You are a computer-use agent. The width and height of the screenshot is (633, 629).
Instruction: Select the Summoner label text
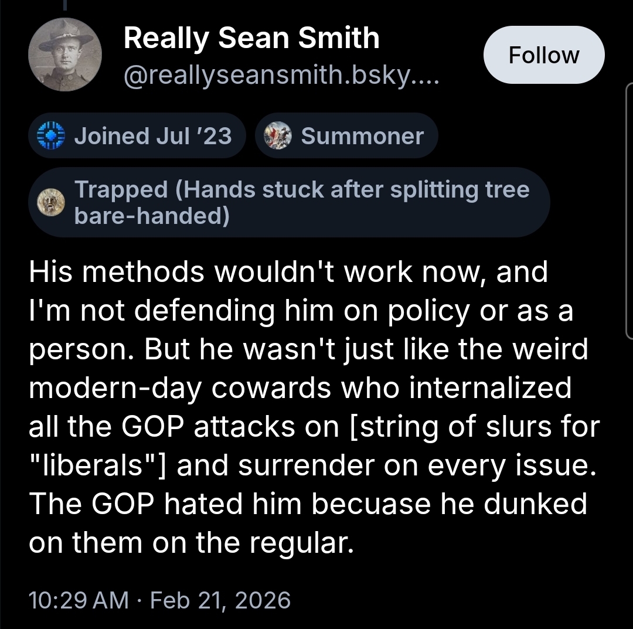point(362,136)
